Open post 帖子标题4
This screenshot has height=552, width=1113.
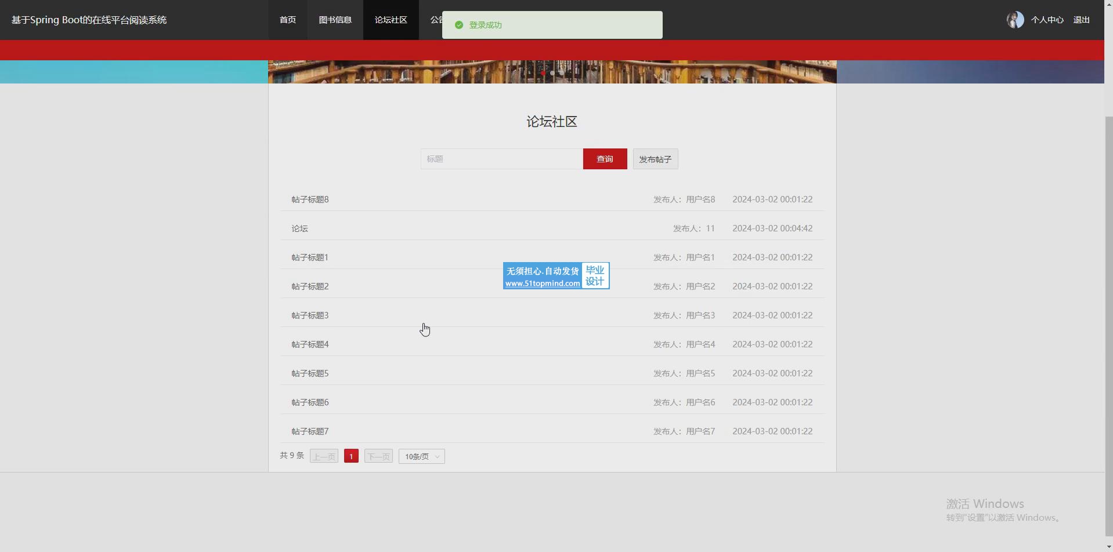(310, 344)
